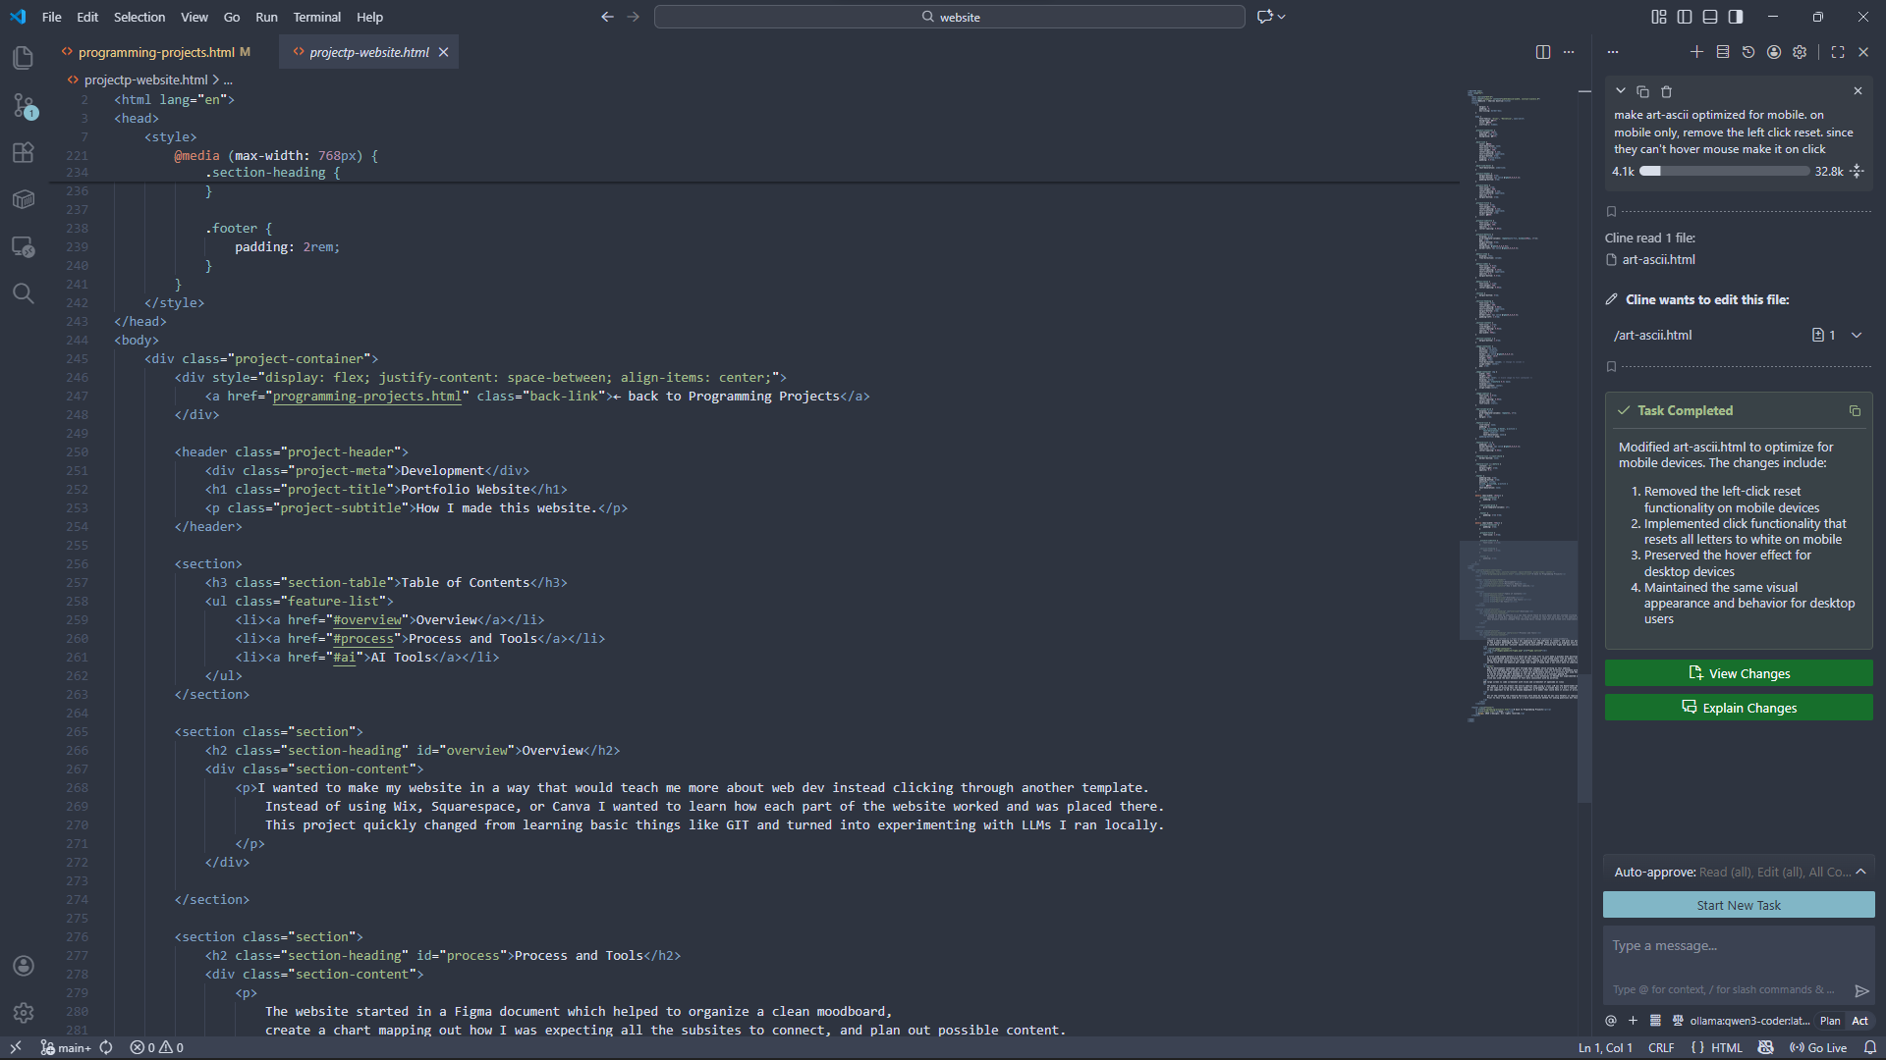Open the notifications bell

pyautogui.click(x=1872, y=1047)
